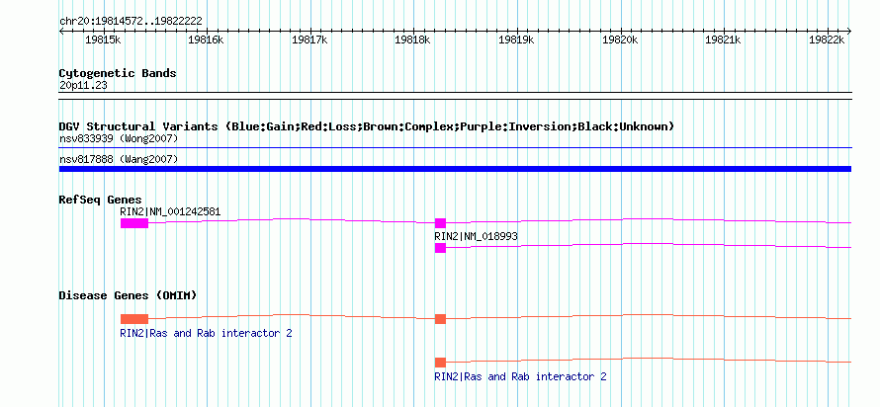The height and width of the screenshot is (407, 880).
Task: Click the nsv817888 thick blue variant bar
Action: click(455, 169)
